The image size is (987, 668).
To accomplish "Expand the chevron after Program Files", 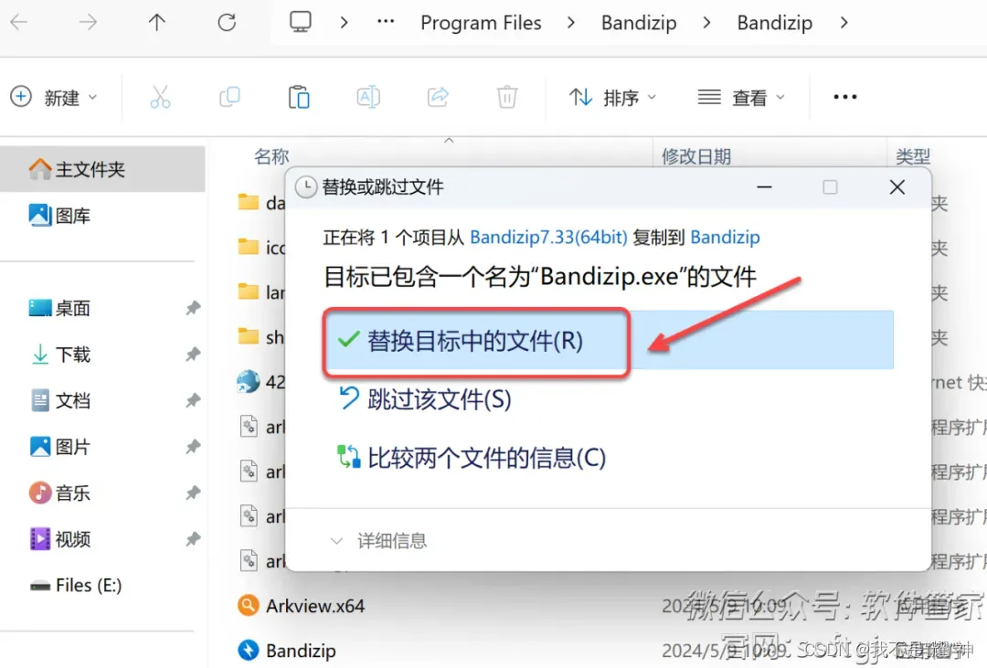I will [571, 23].
